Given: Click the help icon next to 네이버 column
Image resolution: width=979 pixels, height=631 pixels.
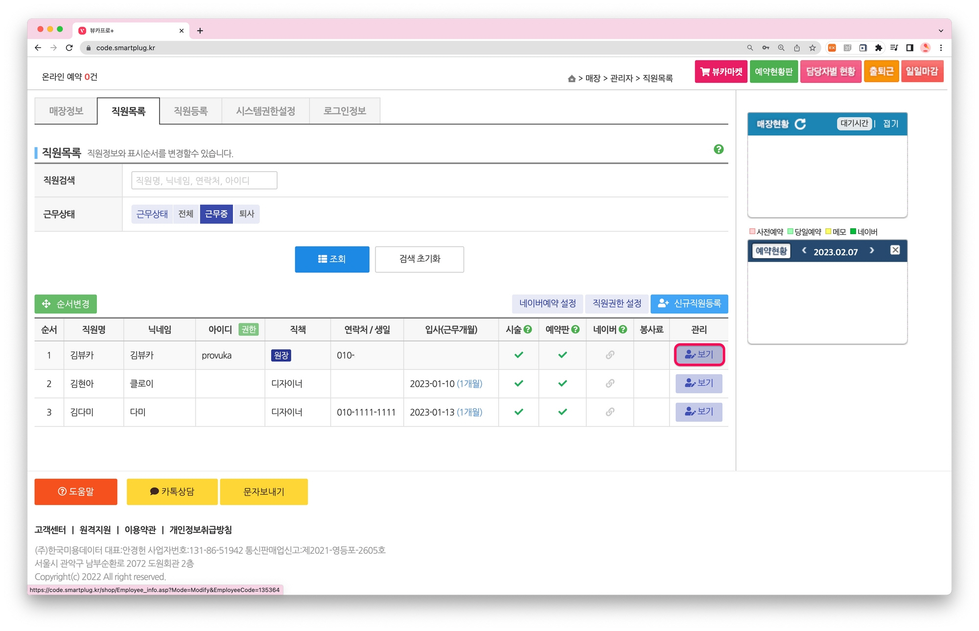Looking at the screenshot, I should pos(623,330).
